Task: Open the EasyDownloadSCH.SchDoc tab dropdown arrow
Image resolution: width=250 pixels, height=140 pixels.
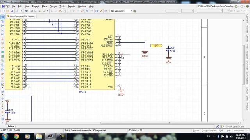Action: point(36,16)
